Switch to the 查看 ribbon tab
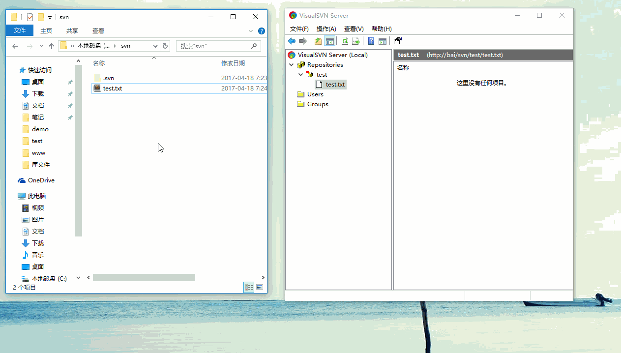The height and width of the screenshot is (353, 621). (x=98, y=30)
